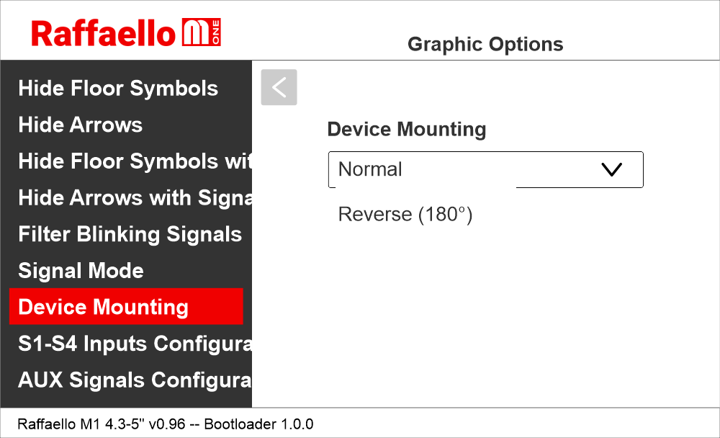This screenshot has width=720, height=438.
Task: Click the Bootloader 1.0.0 footer text
Action: (x=258, y=424)
